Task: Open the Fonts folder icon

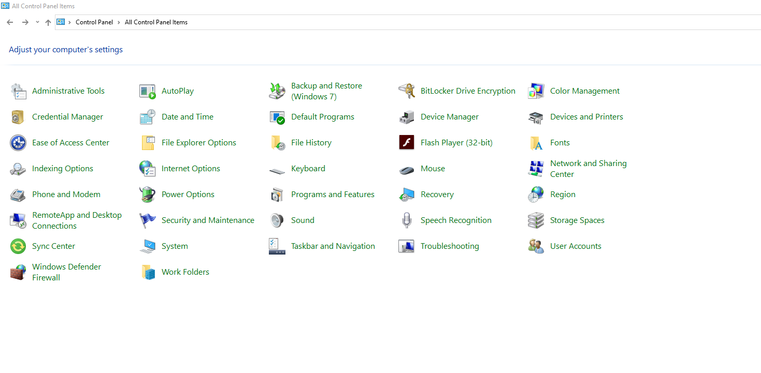Action: tap(536, 143)
